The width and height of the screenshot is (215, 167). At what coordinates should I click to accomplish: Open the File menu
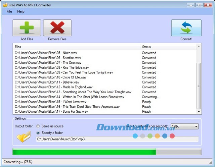(9, 11)
